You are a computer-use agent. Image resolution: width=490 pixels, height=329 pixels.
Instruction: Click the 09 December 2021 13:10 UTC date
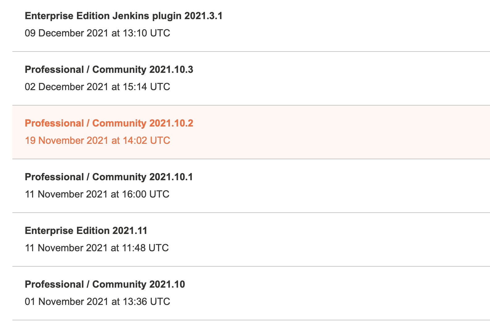click(97, 33)
